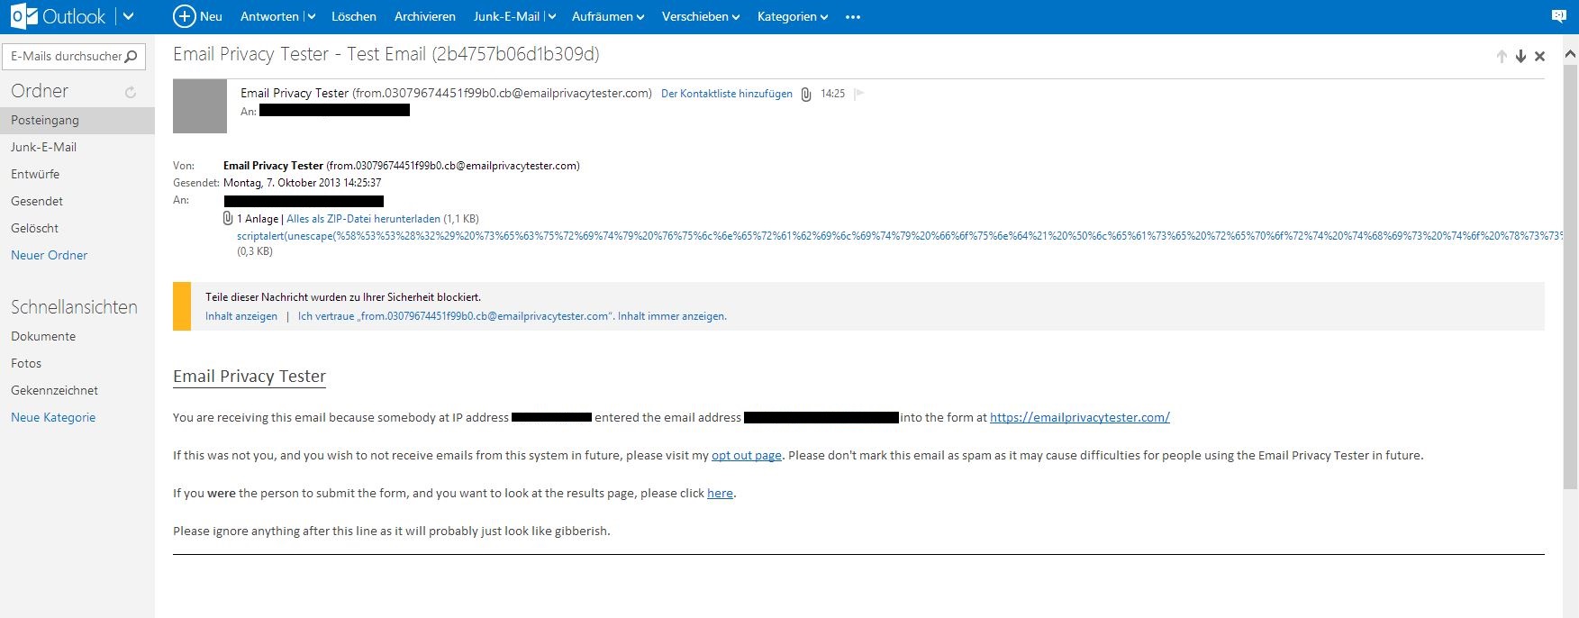Click the search magnifier icon
Viewport: 1579px width, 618px height.
(132, 57)
